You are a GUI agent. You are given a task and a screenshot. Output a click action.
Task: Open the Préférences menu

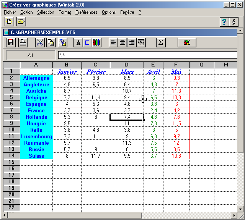86,12
